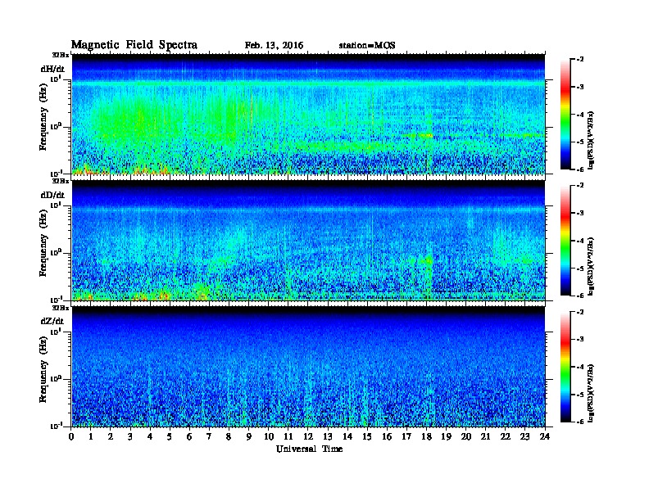Click the hour "5" tick label on time axis
Viewport: 649px width, 501px height.
(x=170, y=437)
